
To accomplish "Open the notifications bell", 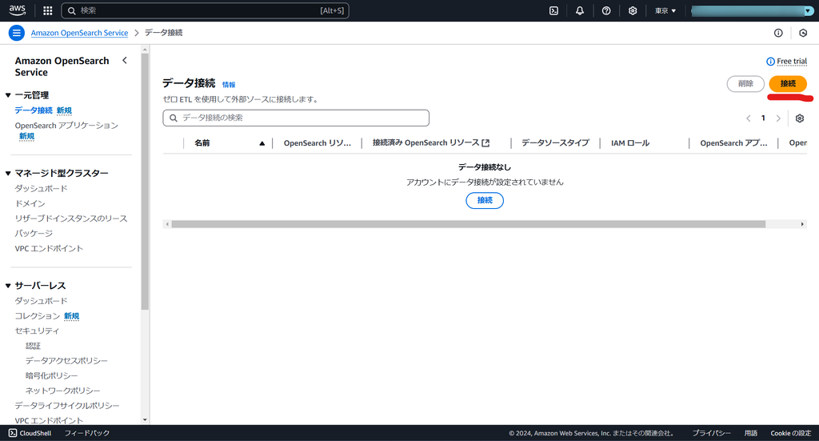I will pos(580,10).
